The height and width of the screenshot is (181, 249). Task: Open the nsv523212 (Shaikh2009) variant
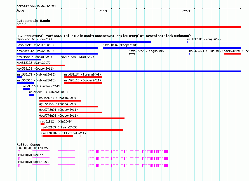click(35, 45)
